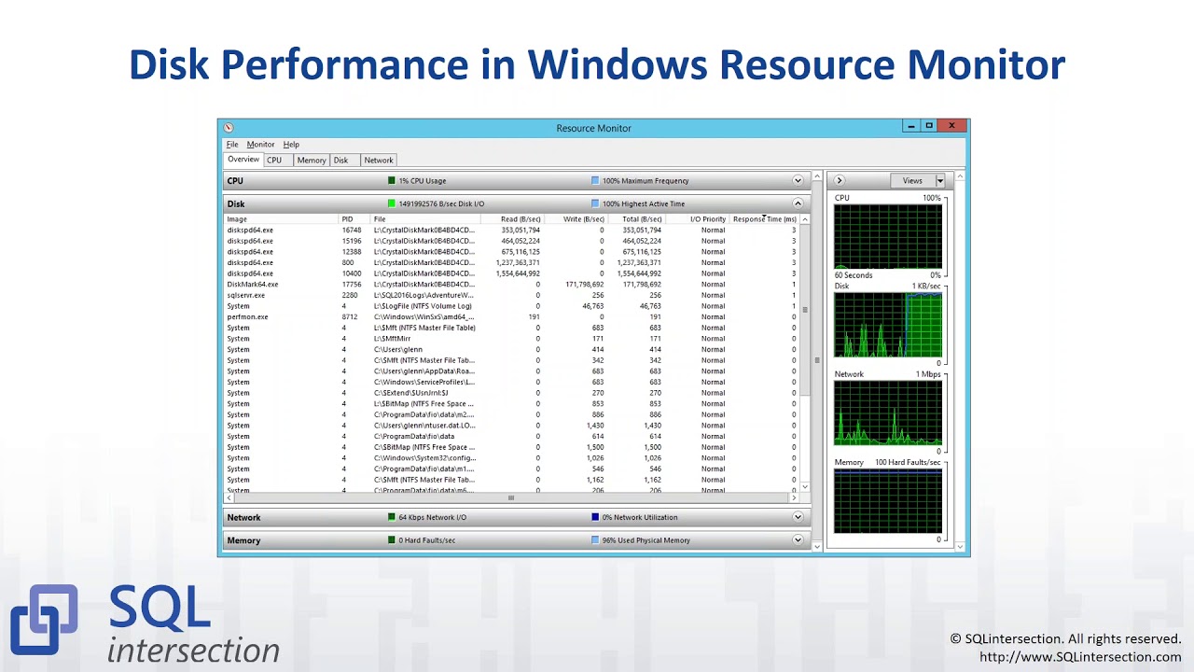Click the graphs pane scrollbar up arrow
1194x672 pixels.
pyautogui.click(x=959, y=176)
